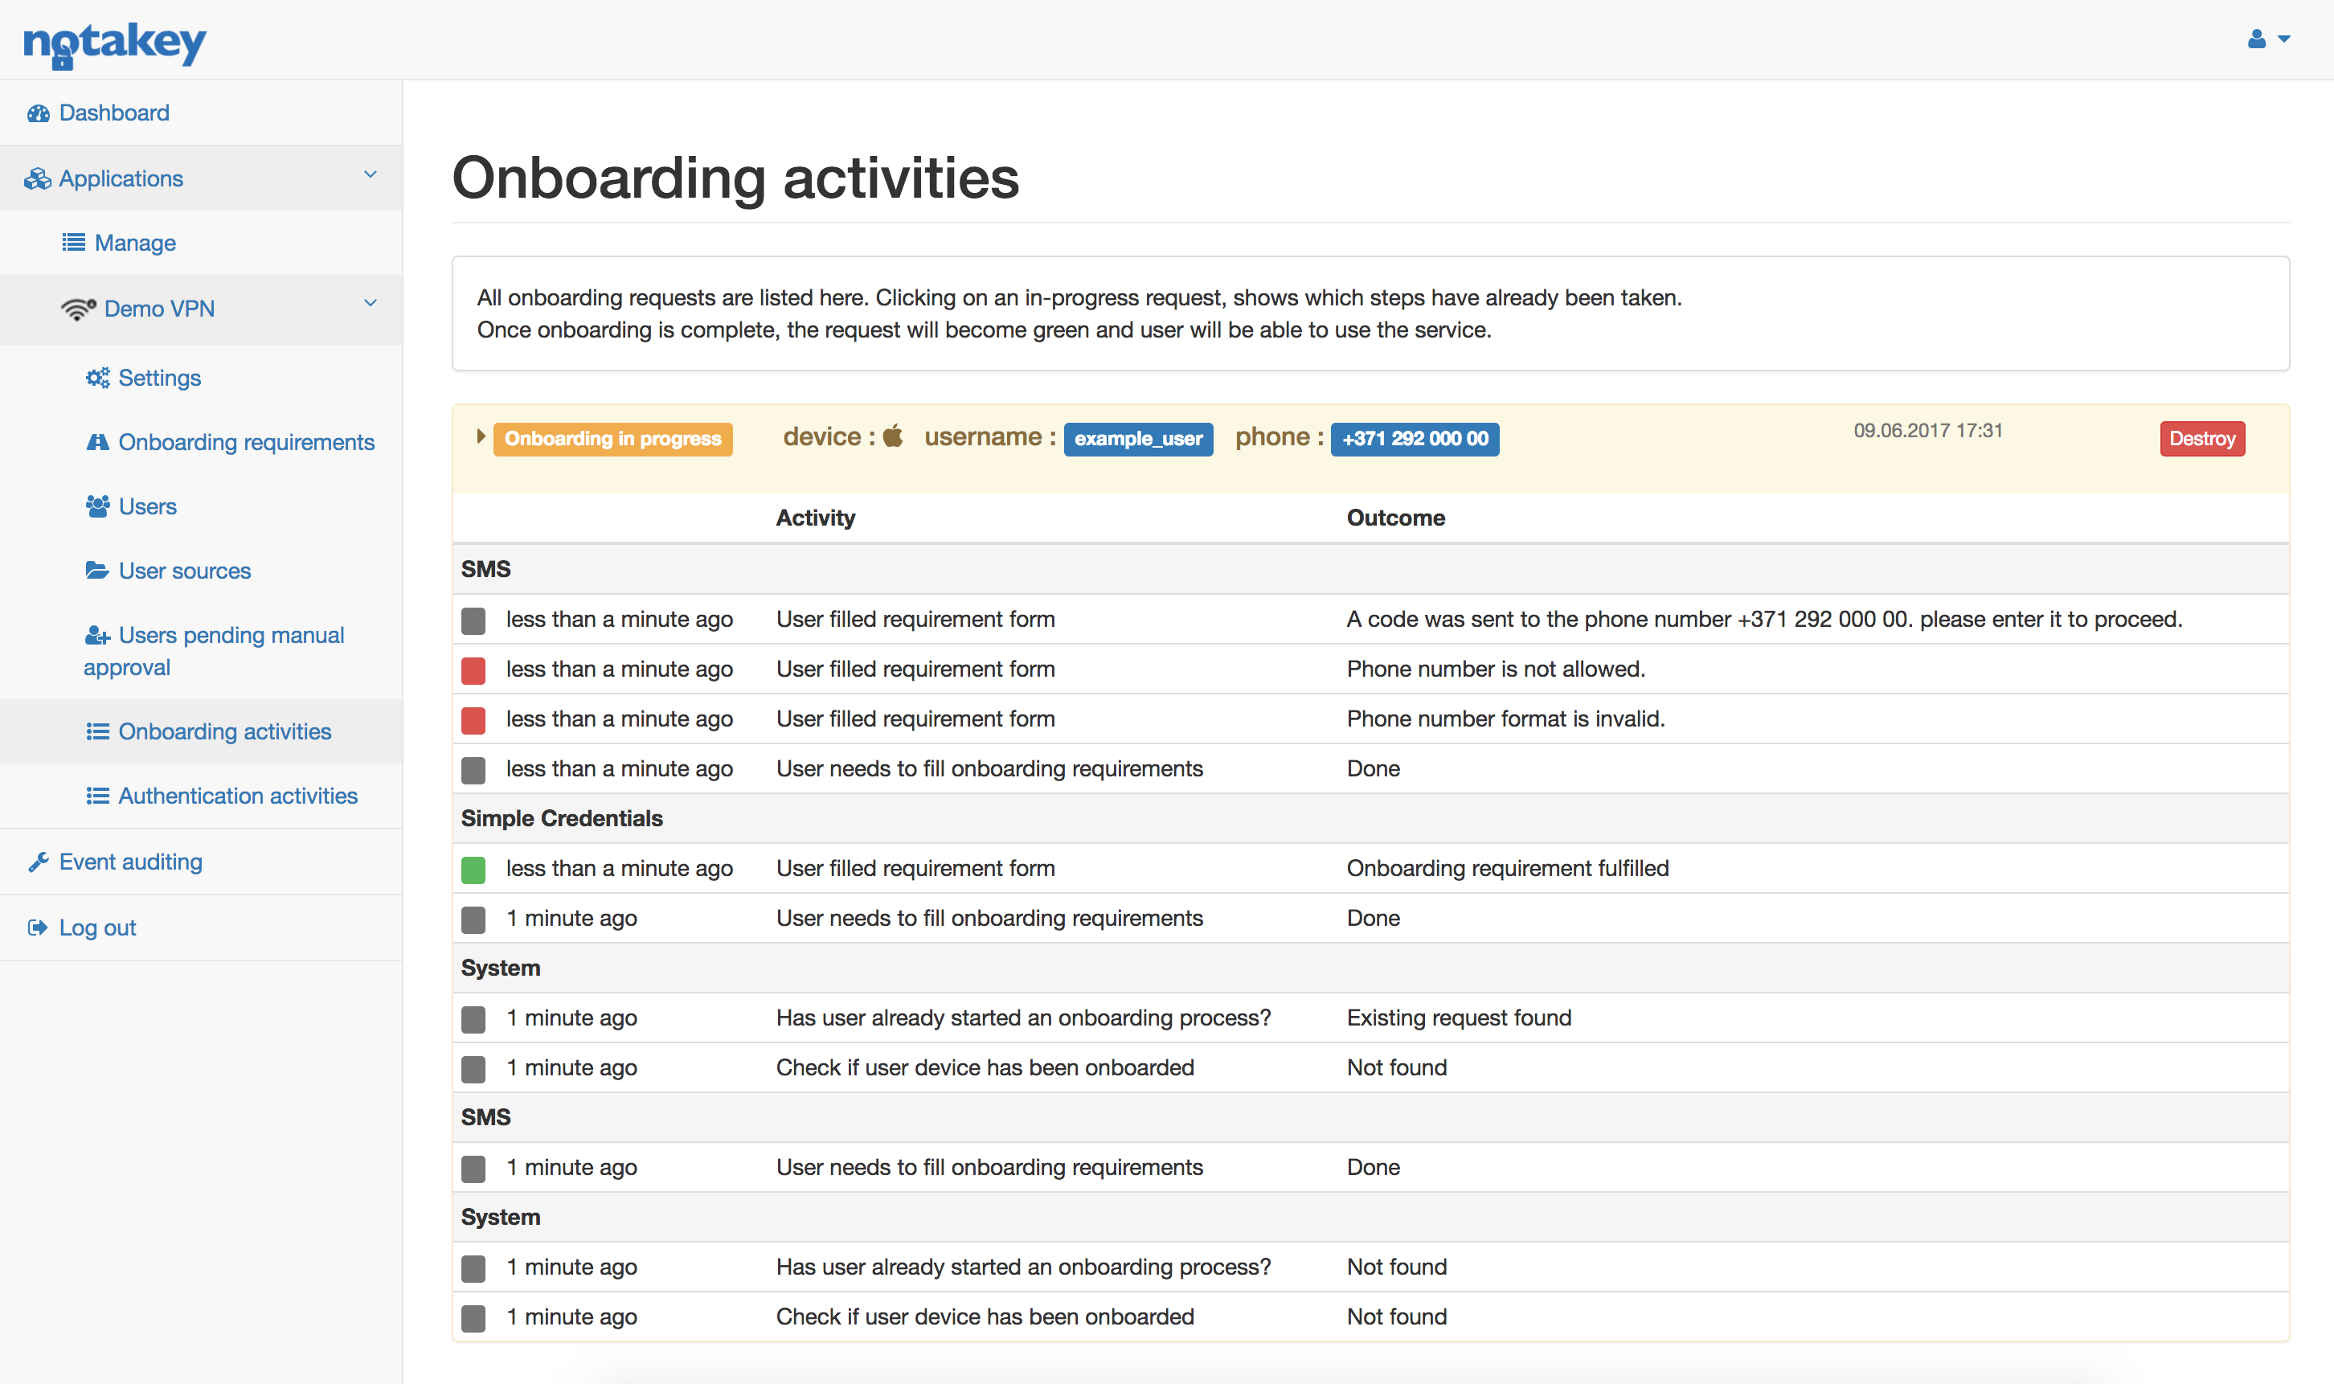Image resolution: width=2334 pixels, height=1384 pixels.
Task: Click the Onboarding activities list icon
Action: click(x=98, y=731)
